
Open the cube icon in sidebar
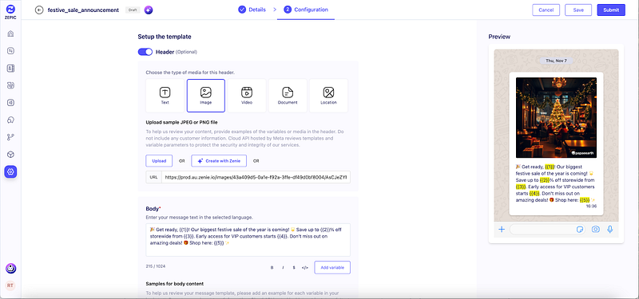click(x=10, y=155)
